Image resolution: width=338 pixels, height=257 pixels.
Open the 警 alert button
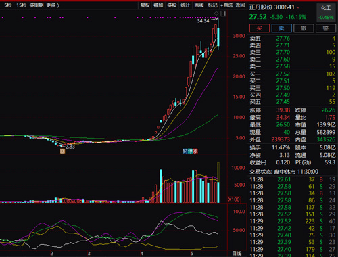tap(326, 28)
